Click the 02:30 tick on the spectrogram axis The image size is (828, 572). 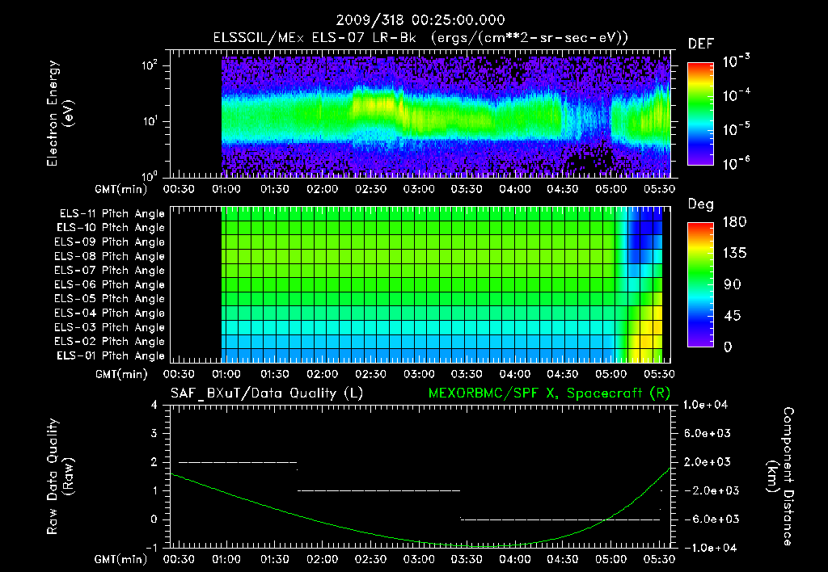point(370,189)
